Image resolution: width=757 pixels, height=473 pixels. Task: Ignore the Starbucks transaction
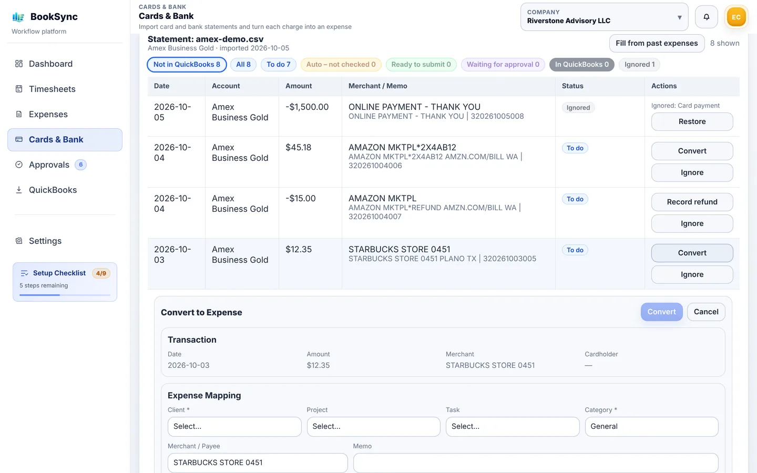tap(692, 274)
